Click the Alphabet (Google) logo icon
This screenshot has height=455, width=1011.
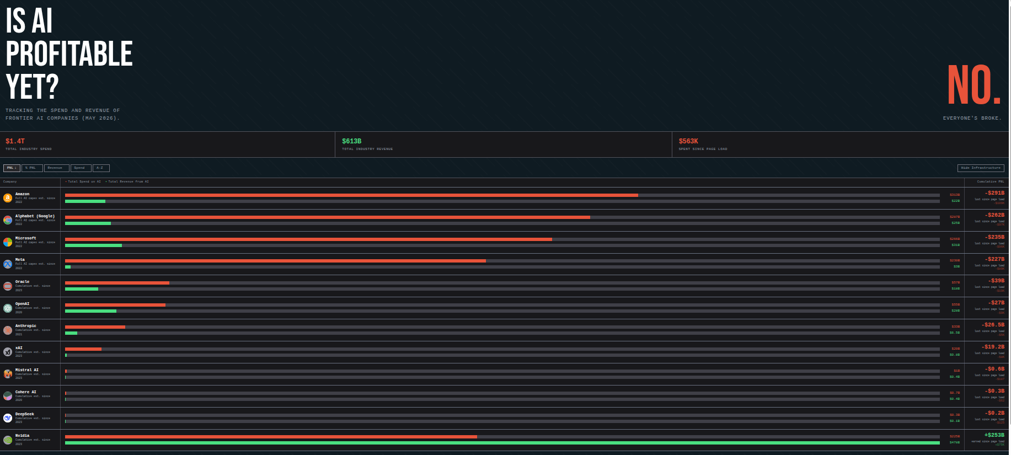click(x=8, y=220)
